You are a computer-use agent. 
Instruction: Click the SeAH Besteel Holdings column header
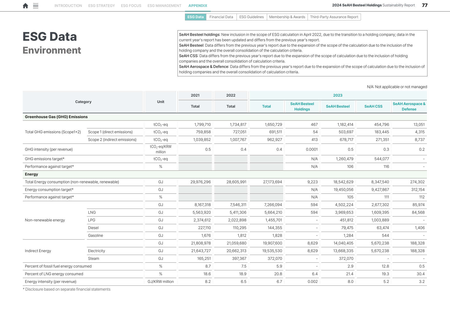click(302, 106)
